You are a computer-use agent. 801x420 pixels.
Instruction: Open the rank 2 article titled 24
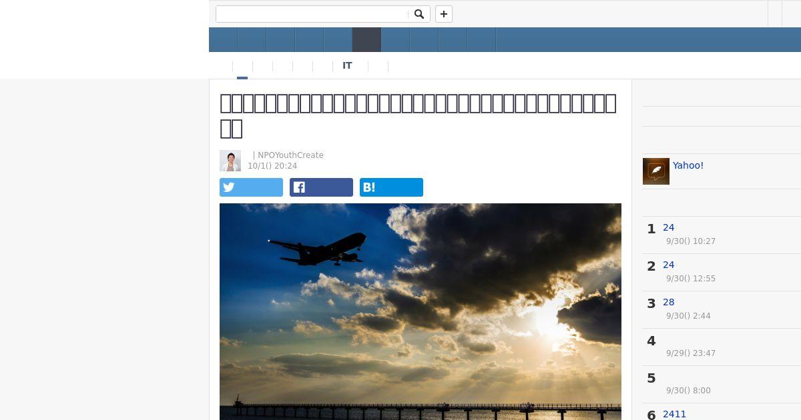668,265
